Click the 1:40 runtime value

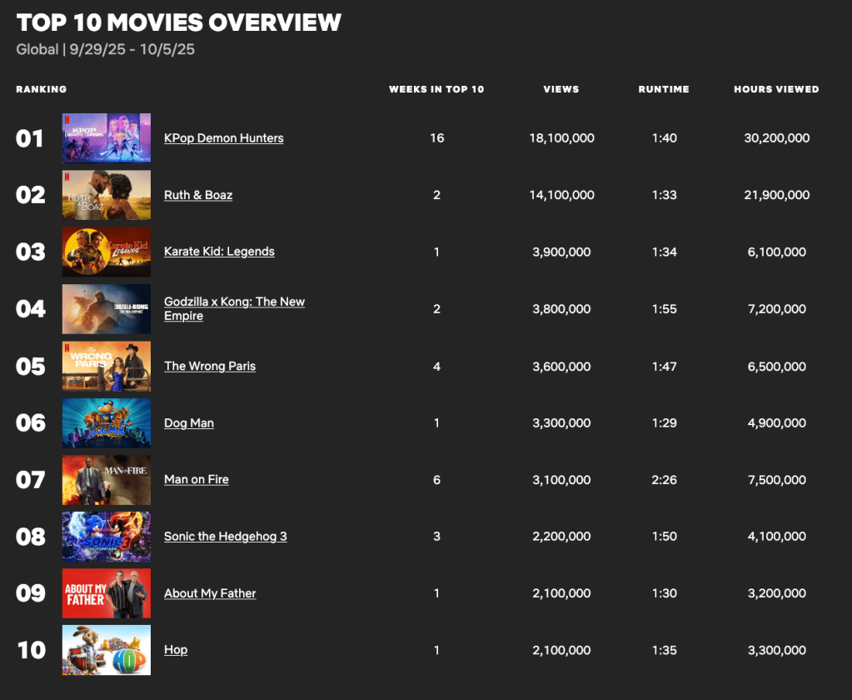pos(665,138)
